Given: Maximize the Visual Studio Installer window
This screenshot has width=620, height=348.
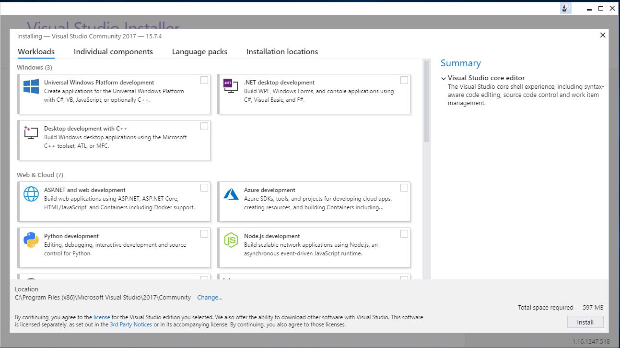Looking at the screenshot, I should coord(601,8).
